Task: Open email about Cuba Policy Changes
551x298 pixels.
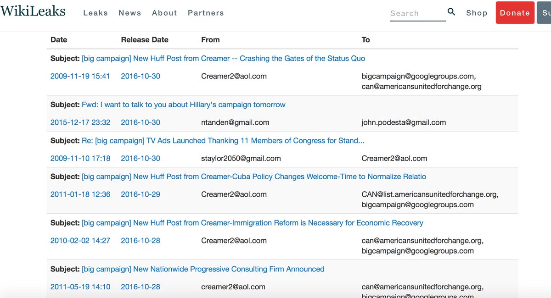Action: pyautogui.click(x=254, y=177)
